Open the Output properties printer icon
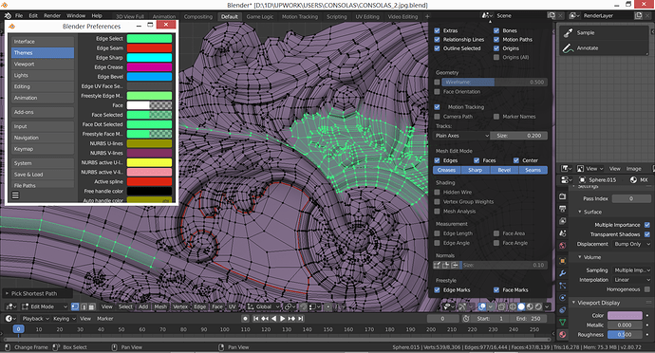The width and height of the screenshot is (655, 353). (x=563, y=209)
